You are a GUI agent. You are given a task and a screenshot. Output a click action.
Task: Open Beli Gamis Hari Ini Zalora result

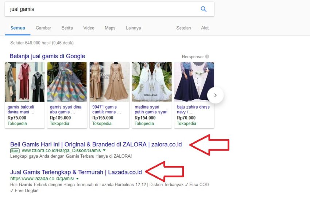pyautogui.click(x=96, y=144)
